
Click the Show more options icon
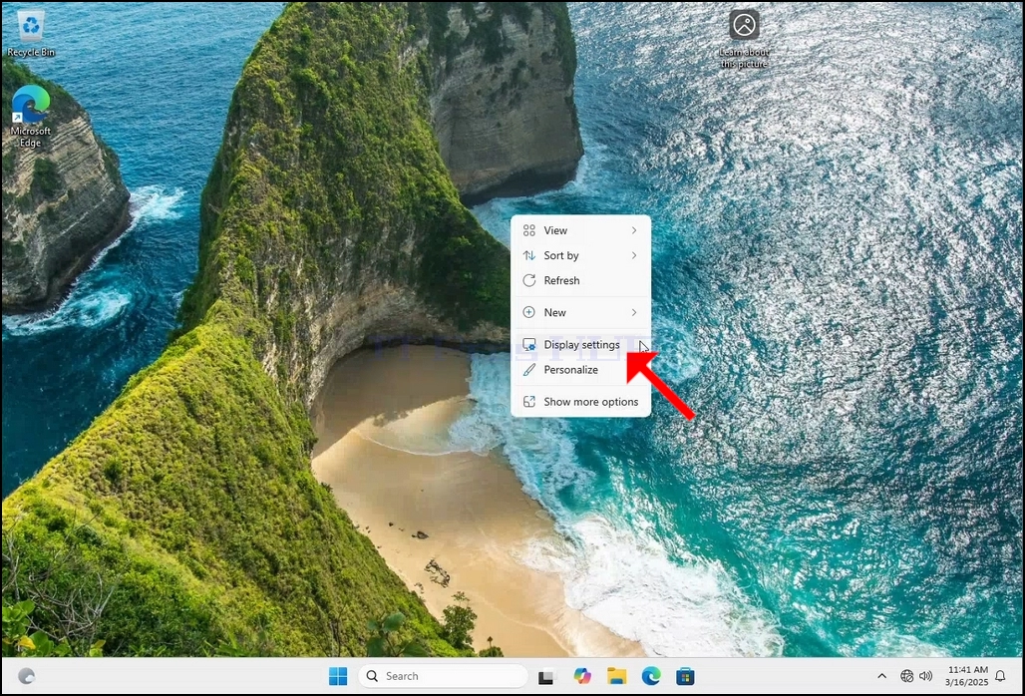528,402
